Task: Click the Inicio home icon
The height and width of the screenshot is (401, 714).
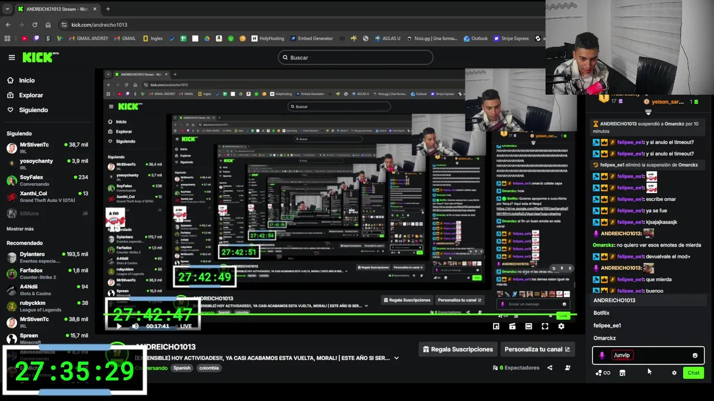Action: (x=10, y=80)
